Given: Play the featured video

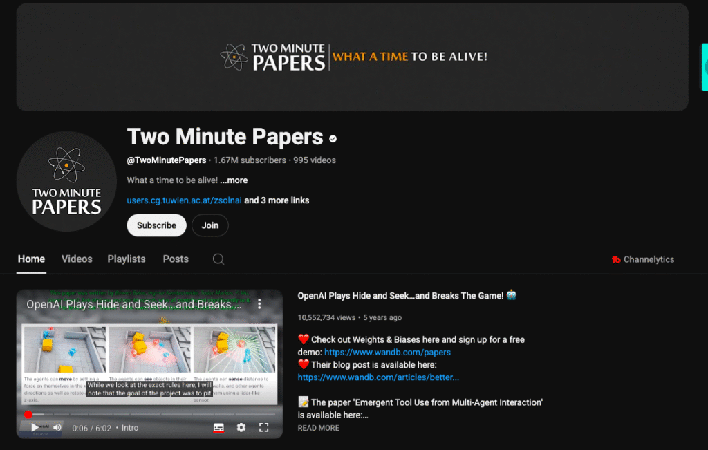Looking at the screenshot, I should click(35, 427).
